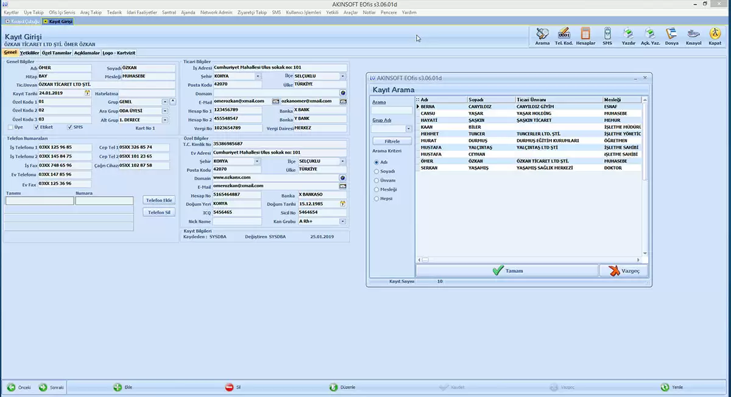Toggle the Etiket checkbox
This screenshot has height=397, width=731.
click(x=37, y=127)
